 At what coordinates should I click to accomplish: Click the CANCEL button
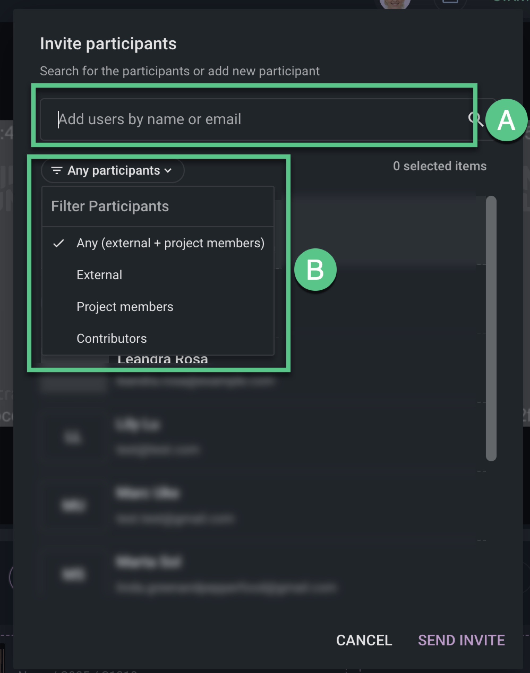coord(364,640)
